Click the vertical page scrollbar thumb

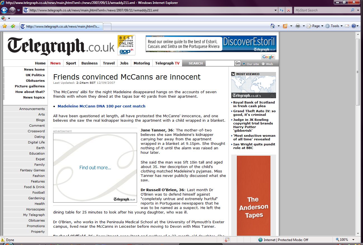coord(358,72)
